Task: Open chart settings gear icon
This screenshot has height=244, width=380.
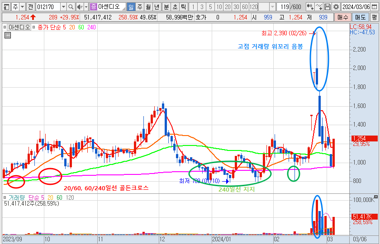Action: (336, 7)
